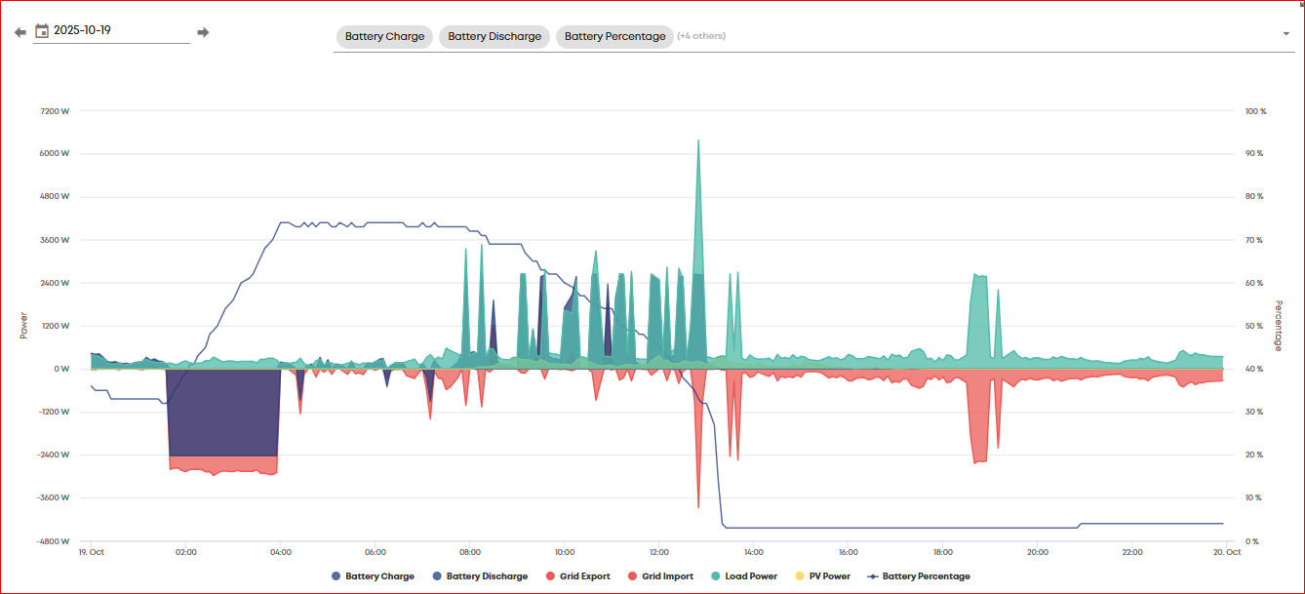
Task: Hide Grid Import series via legend
Action: click(660, 576)
